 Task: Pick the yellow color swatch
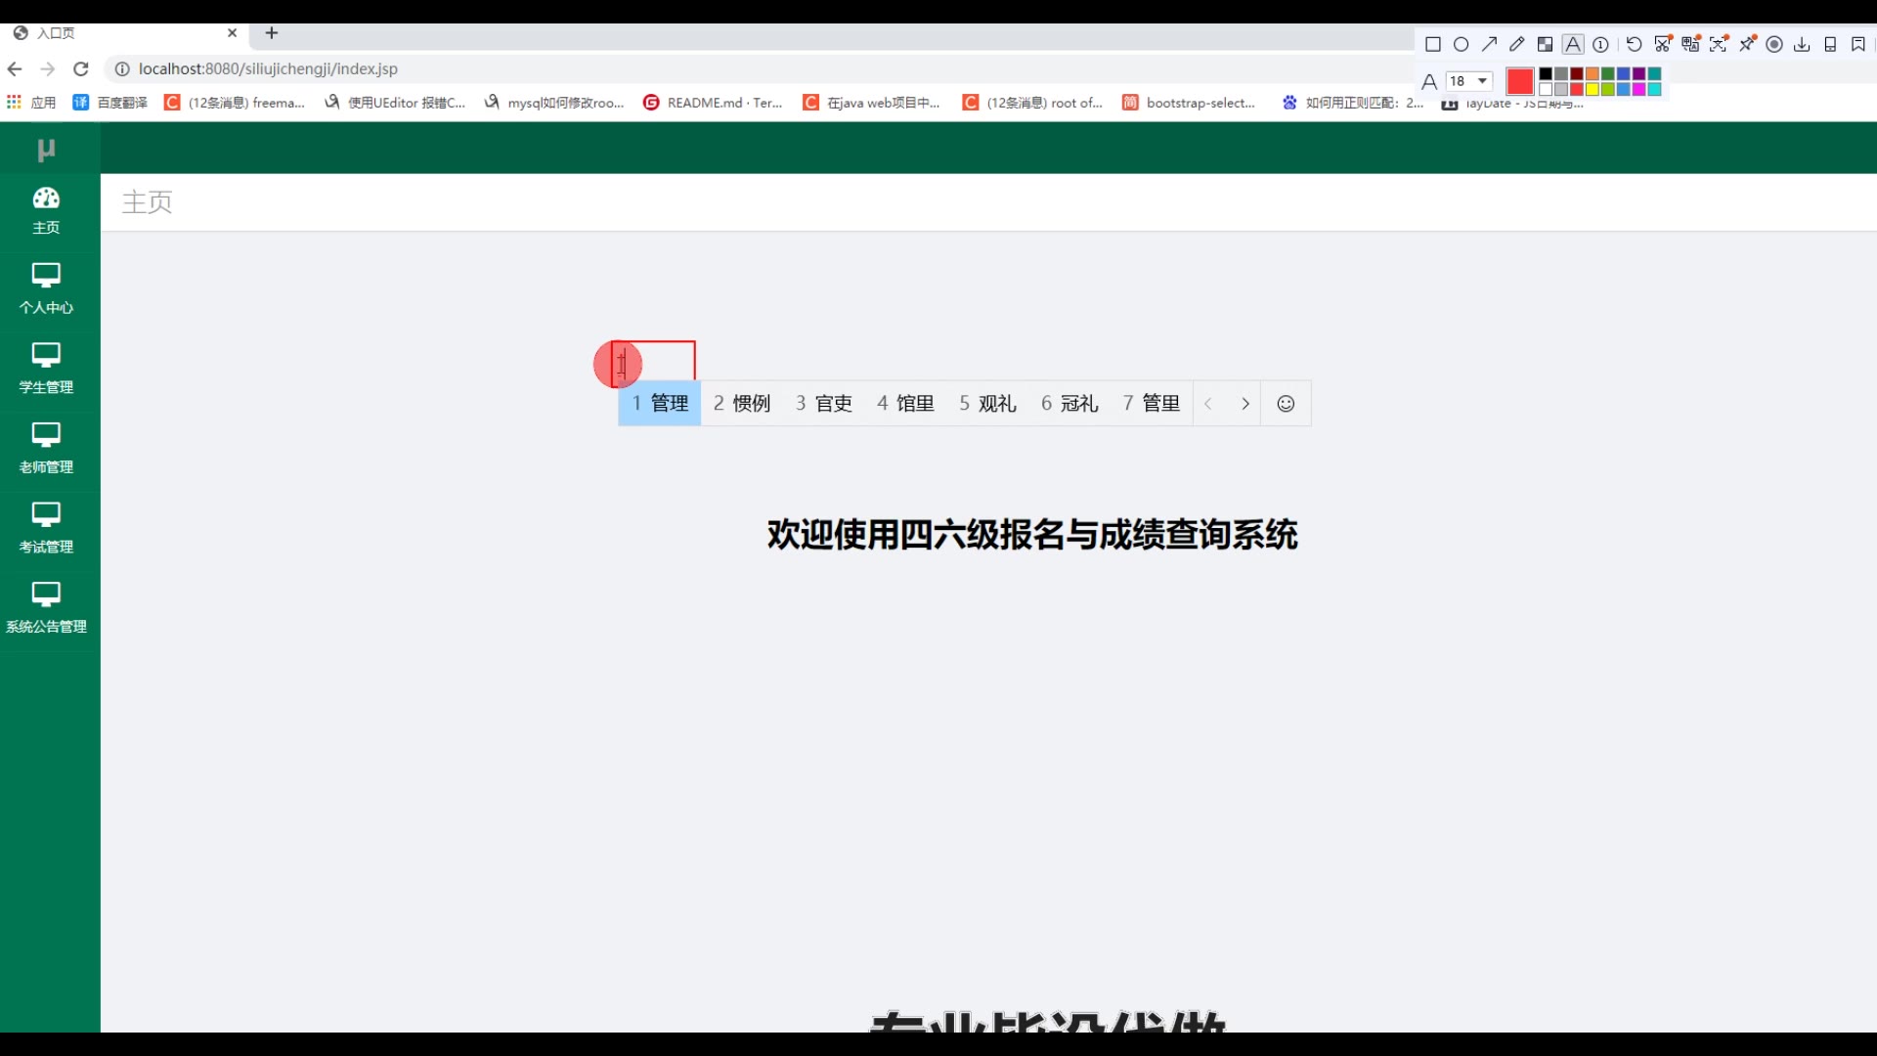pos(1593,90)
